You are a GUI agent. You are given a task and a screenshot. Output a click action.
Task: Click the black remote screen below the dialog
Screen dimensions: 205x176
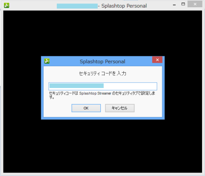[102, 146]
